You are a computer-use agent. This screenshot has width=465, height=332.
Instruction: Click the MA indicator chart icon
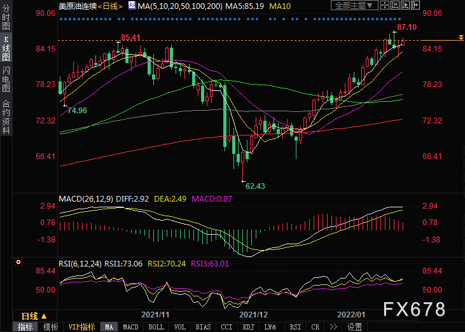132,5
